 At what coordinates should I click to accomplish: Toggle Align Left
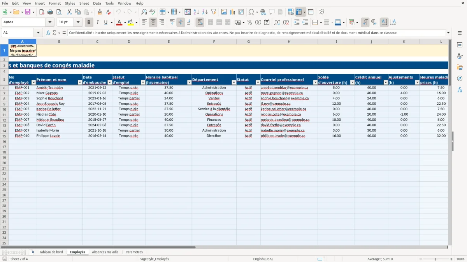pyautogui.click(x=144, y=22)
